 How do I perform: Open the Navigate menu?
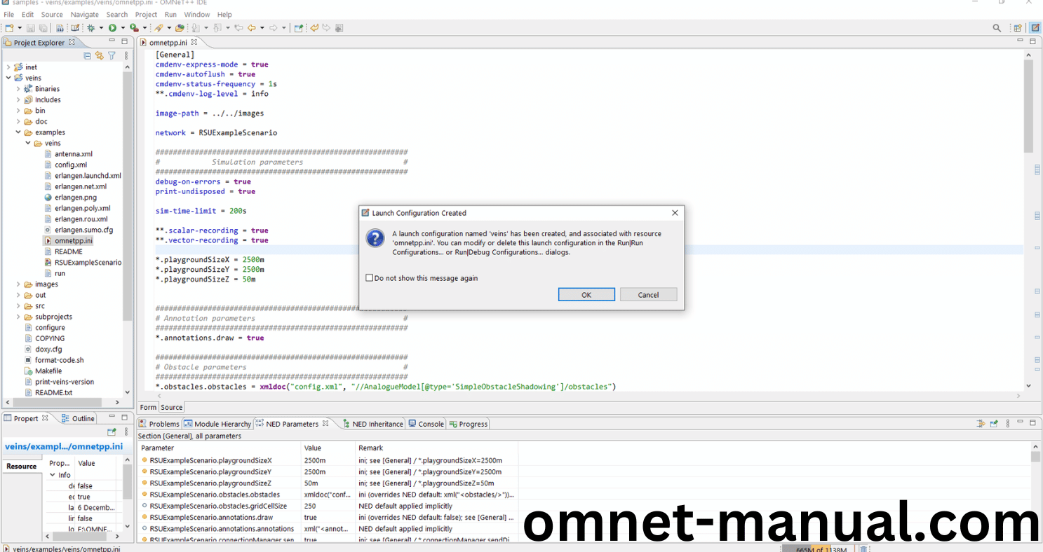[84, 14]
